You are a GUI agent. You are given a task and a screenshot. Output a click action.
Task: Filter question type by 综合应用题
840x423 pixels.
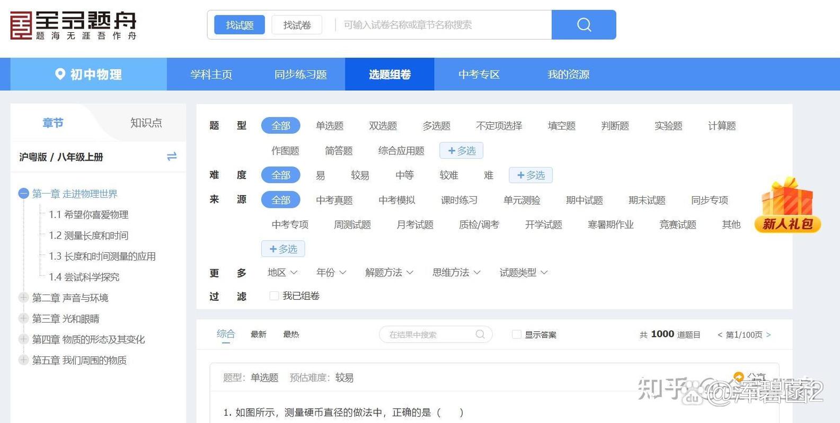401,151
